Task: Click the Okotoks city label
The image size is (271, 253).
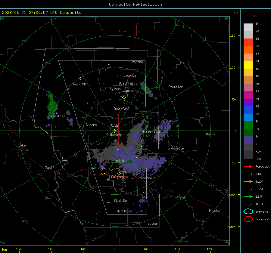Action: (120, 201)
